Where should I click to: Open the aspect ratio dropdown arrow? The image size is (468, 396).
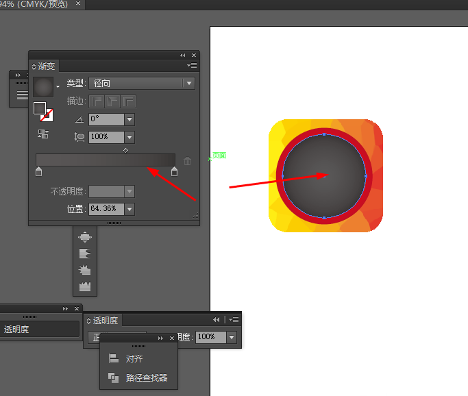[x=130, y=137]
